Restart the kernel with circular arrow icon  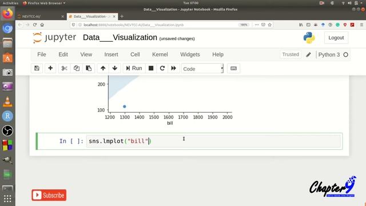(162, 68)
